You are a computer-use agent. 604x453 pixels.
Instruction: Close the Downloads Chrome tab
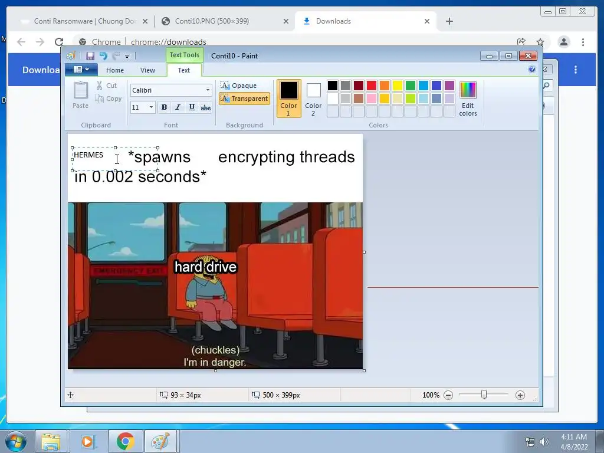(x=427, y=22)
